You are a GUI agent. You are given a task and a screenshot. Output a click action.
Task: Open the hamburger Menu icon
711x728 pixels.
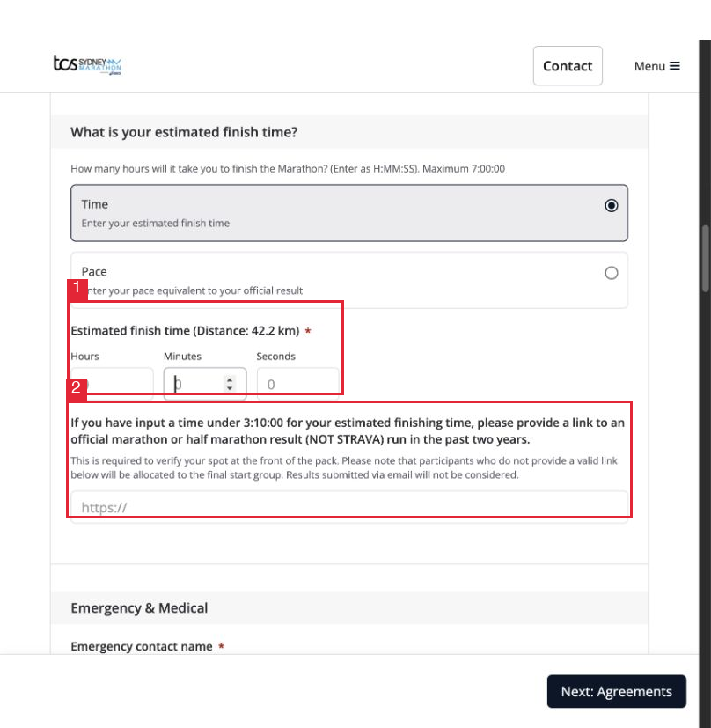click(675, 66)
